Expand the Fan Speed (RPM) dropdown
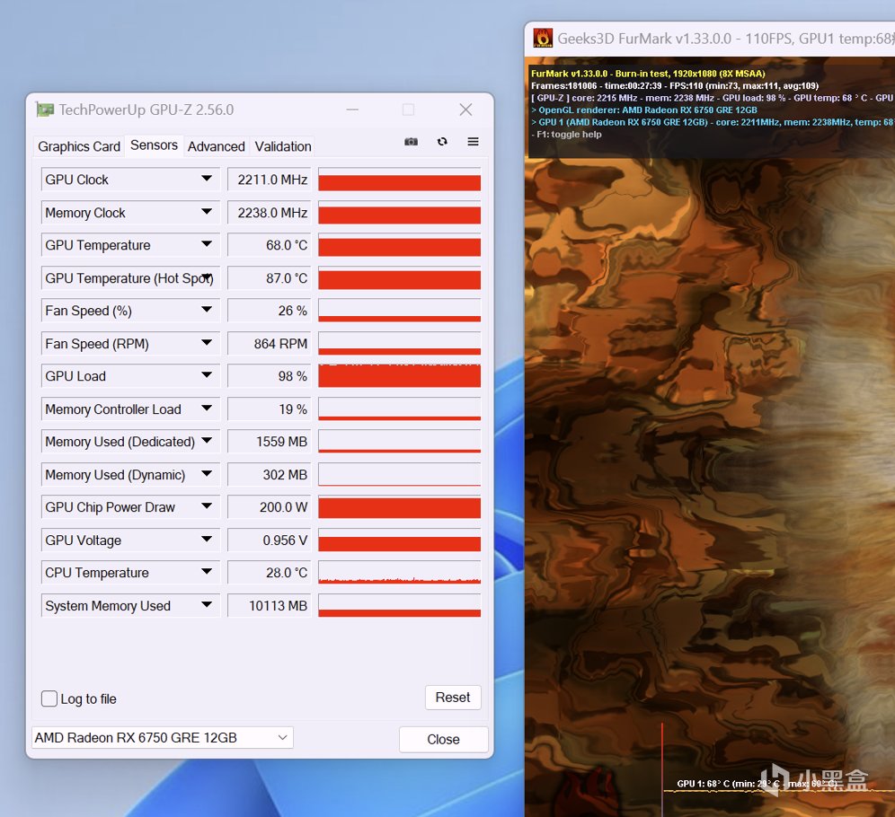This screenshot has height=817, width=895. tap(207, 343)
